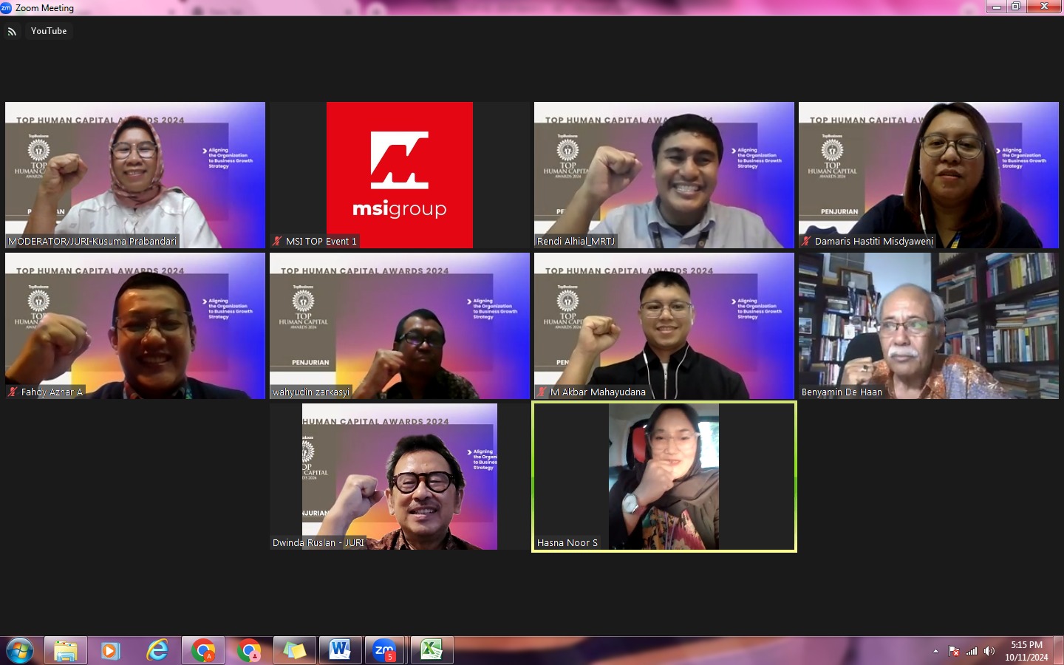Select Dwinda Ruslan - JURI video tile

(x=400, y=477)
